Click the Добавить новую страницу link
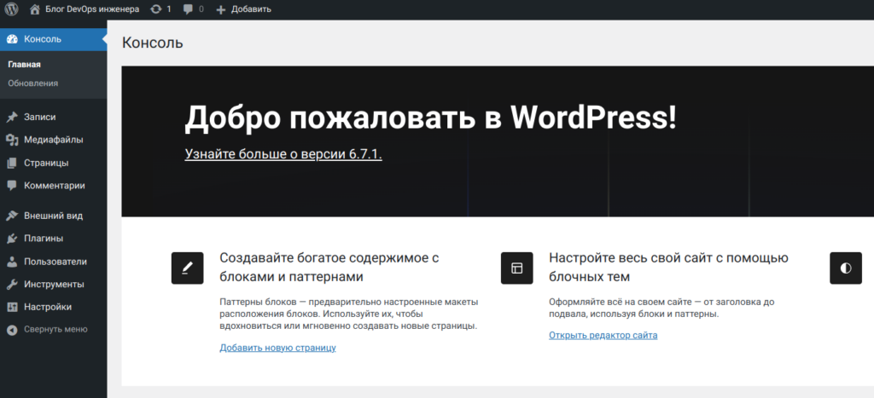 (x=277, y=348)
